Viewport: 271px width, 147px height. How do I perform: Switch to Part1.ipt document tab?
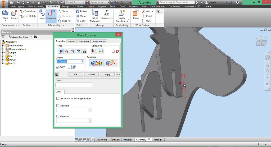point(115,140)
